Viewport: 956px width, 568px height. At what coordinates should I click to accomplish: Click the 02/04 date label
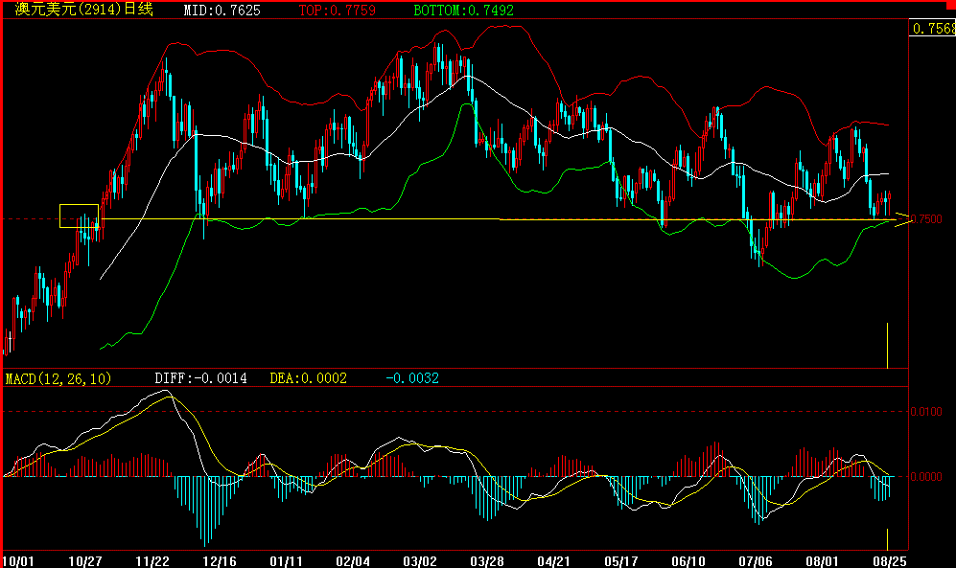tap(353, 560)
